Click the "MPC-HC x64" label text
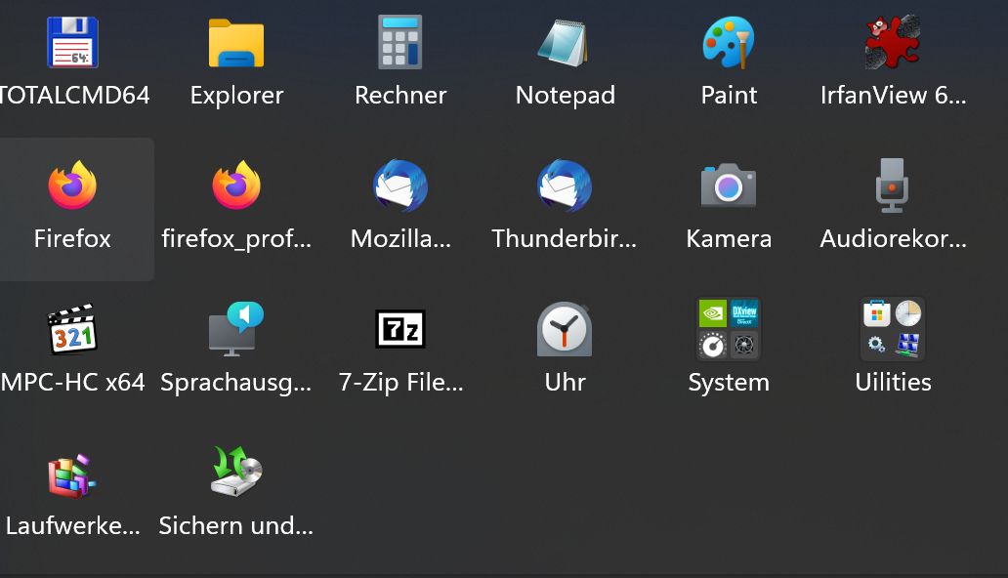The height and width of the screenshot is (578, 1008). click(x=72, y=382)
